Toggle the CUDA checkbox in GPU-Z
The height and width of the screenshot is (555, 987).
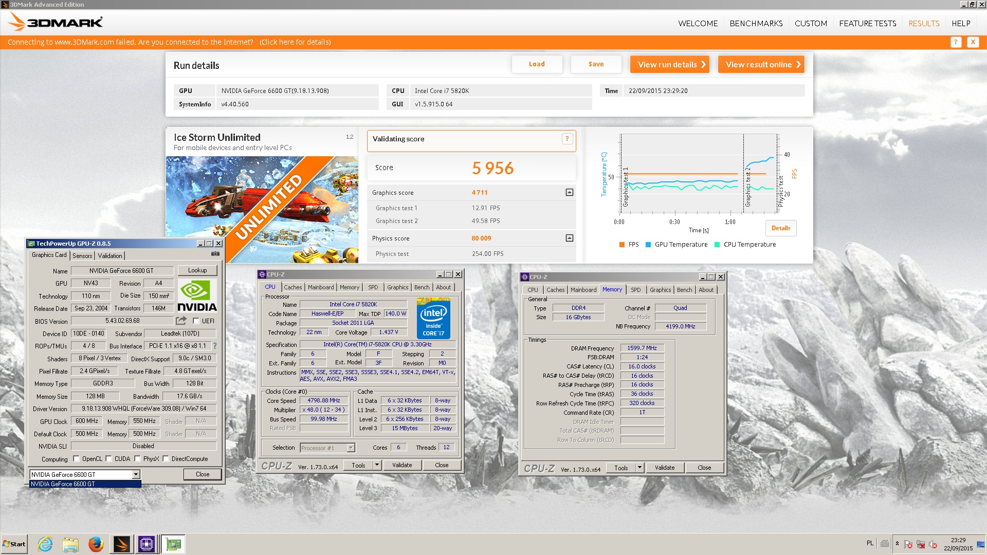[x=108, y=459]
